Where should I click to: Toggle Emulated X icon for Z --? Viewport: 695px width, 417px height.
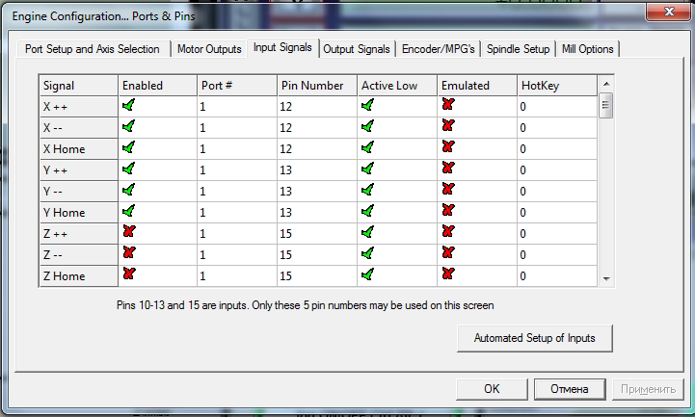(448, 252)
